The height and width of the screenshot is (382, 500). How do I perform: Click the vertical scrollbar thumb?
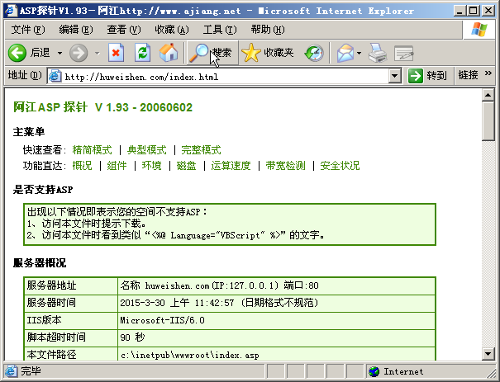[x=488, y=121]
